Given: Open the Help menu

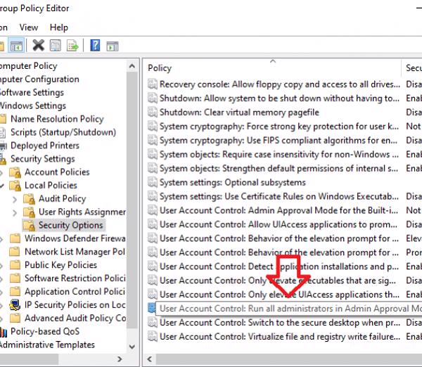Looking at the screenshot, I should 59,27.
